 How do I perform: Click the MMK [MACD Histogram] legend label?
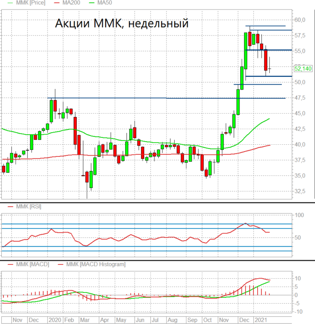tap(96, 264)
